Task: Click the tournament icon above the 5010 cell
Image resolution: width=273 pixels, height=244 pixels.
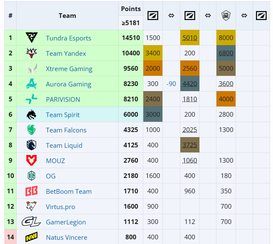Action: pyautogui.click(x=190, y=15)
